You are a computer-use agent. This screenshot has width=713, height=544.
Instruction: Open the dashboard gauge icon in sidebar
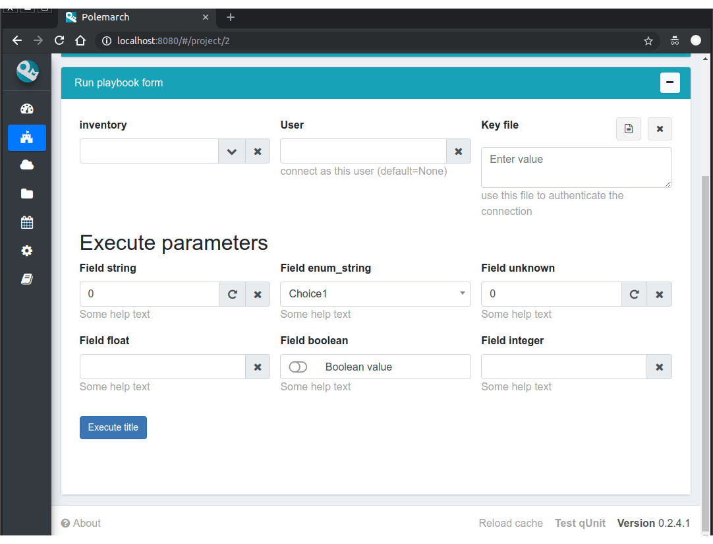27,109
